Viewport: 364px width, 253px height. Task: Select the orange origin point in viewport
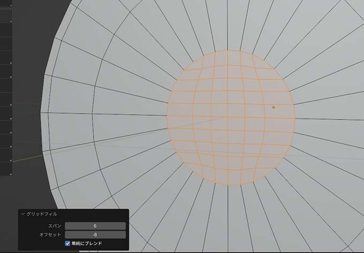click(274, 107)
